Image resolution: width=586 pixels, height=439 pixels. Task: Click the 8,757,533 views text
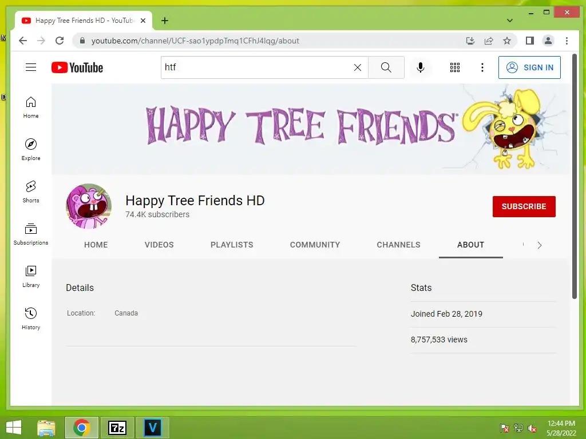tap(439, 340)
